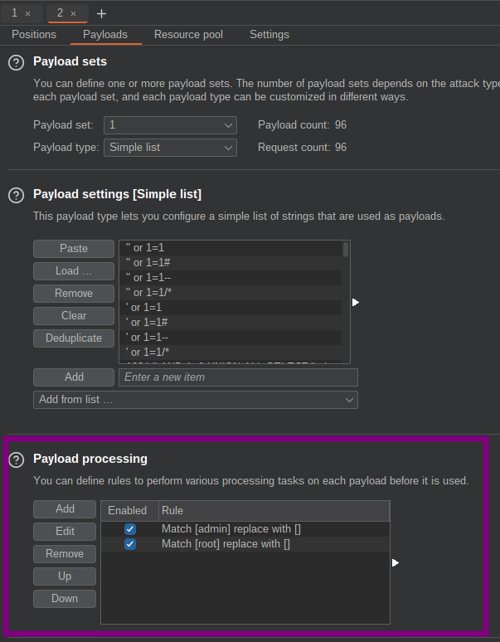
Task: Click the Deduplicate button
Action: (x=74, y=338)
